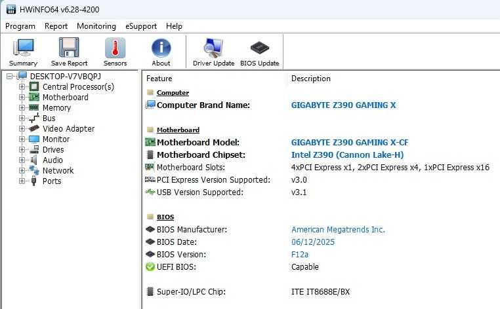
Task: Click the HWiNFO64 title bar app icon
Action: (x=11, y=9)
